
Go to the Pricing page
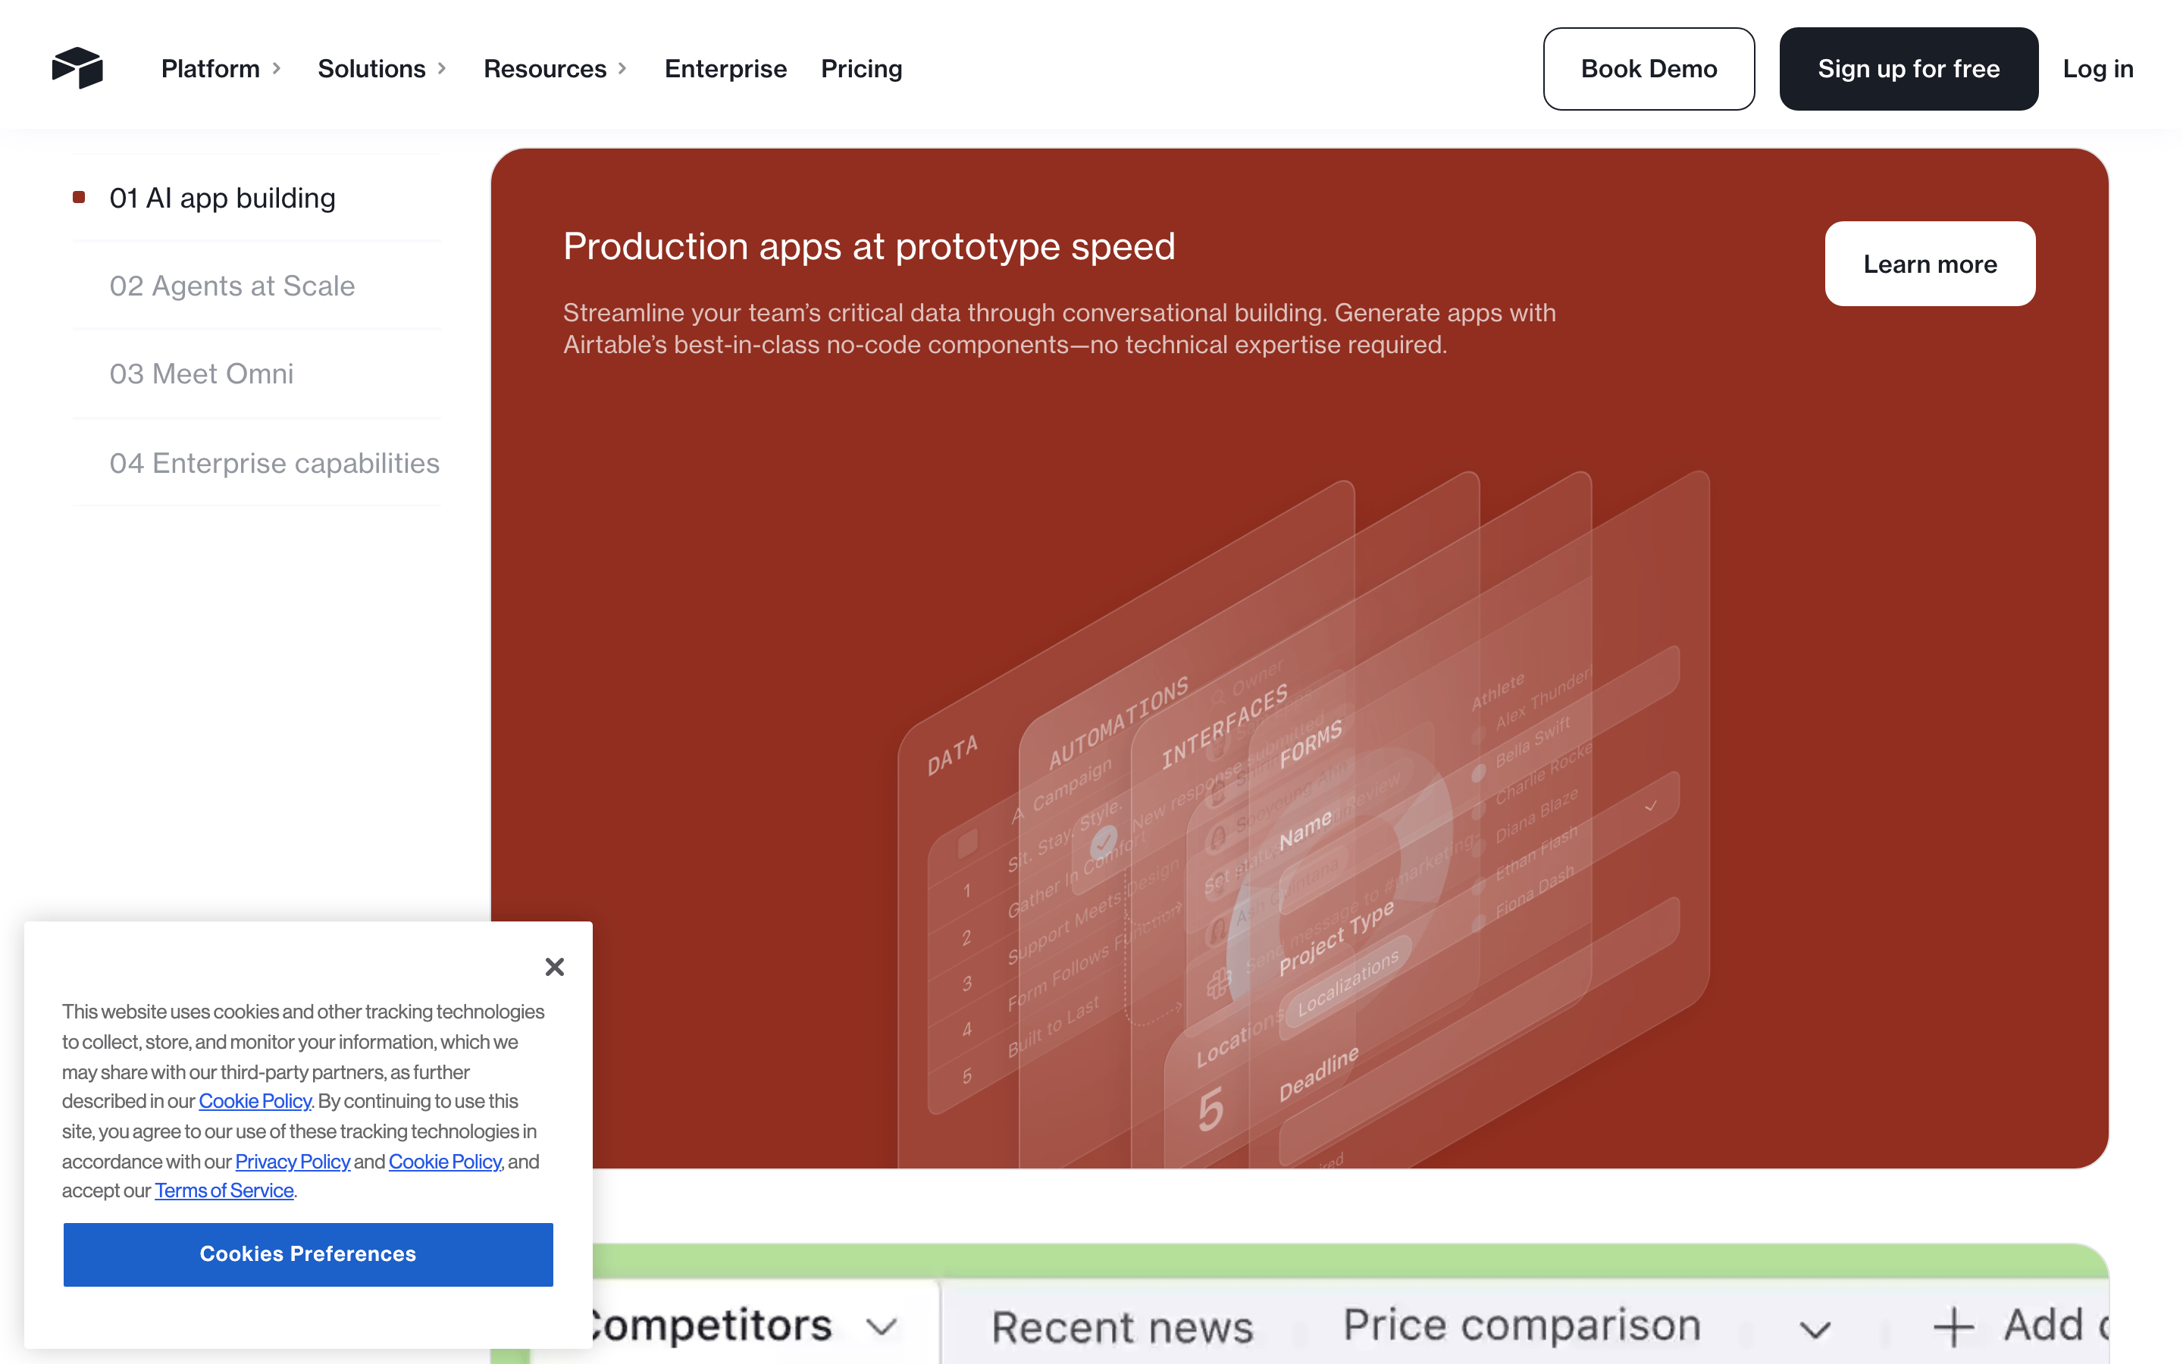[x=862, y=68]
